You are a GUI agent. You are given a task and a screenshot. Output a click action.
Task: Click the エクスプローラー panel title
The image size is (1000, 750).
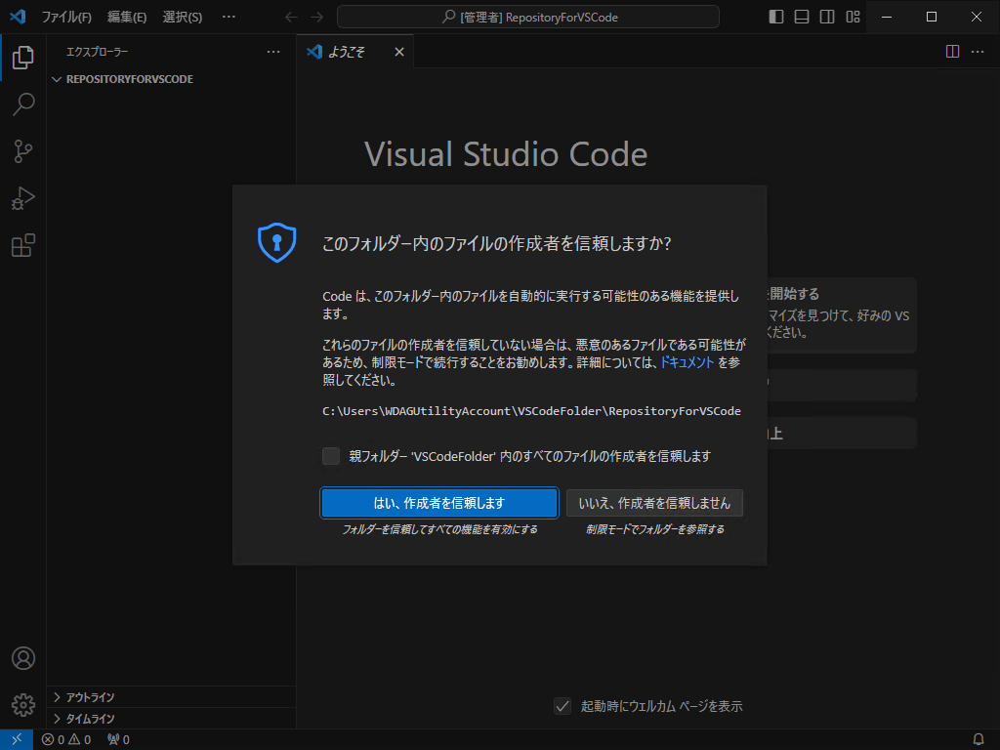coord(97,52)
